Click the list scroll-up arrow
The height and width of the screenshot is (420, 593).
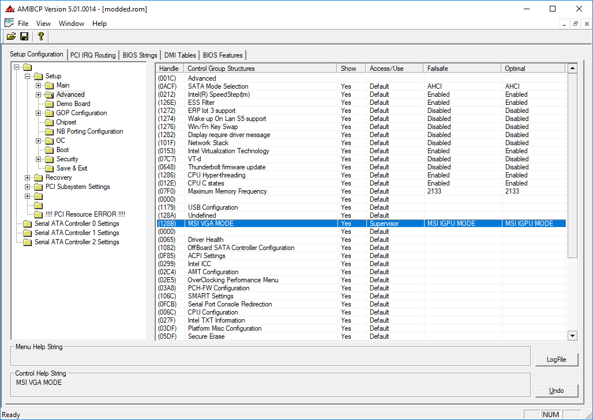[572, 69]
